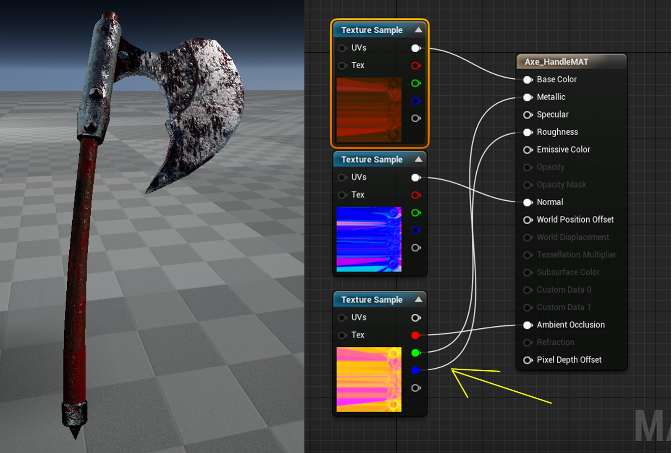Click the Metallic input pin on Axe_HandleMAT
This screenshot has width=672, height=453.
pos(528,97)
